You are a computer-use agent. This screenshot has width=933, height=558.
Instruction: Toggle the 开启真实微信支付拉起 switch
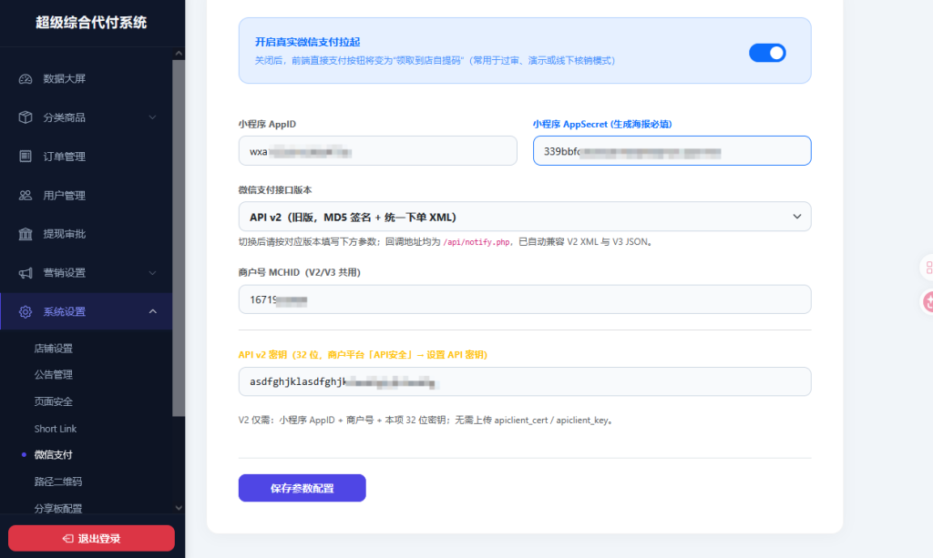click(767, 53)
